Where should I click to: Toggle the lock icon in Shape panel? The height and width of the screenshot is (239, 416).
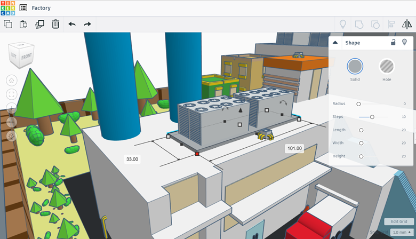(x=393, y=42)
